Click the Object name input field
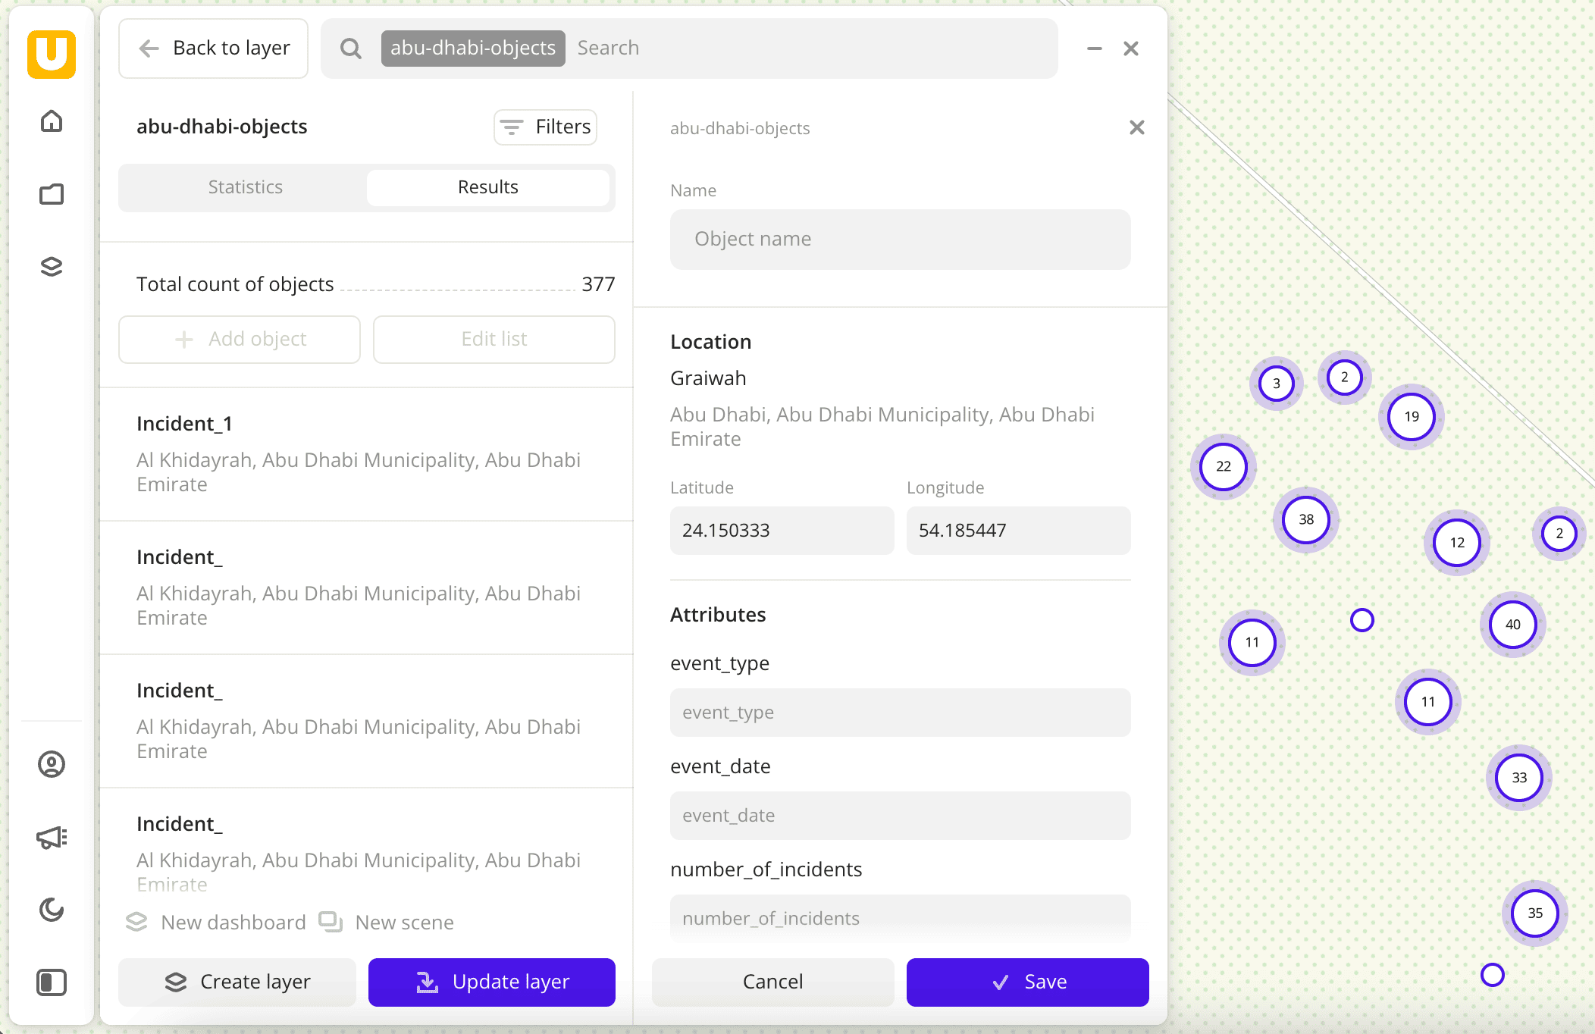 click(x=899, y=239)
